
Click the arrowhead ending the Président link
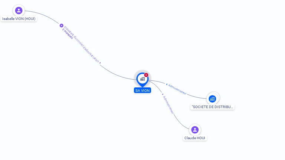[100, 63]
